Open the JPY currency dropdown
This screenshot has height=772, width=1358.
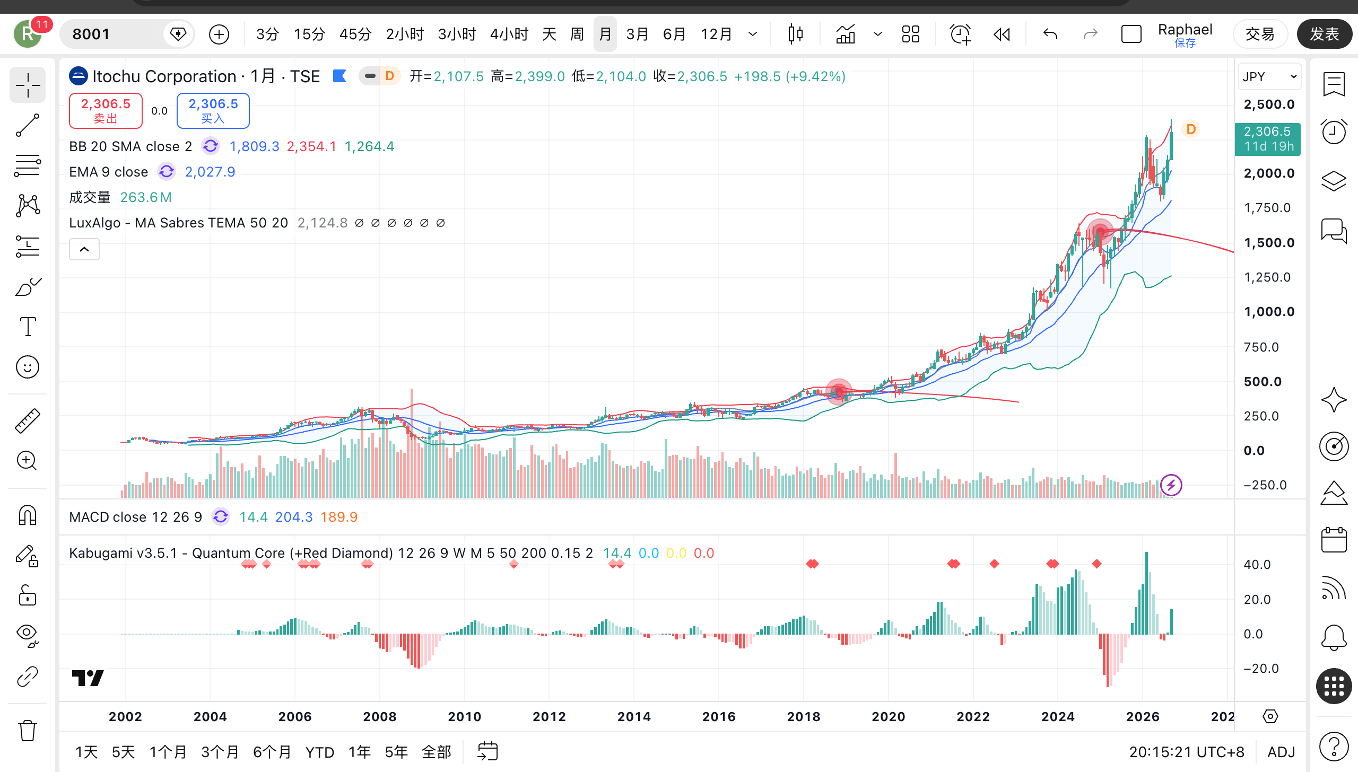point(1269,77)
